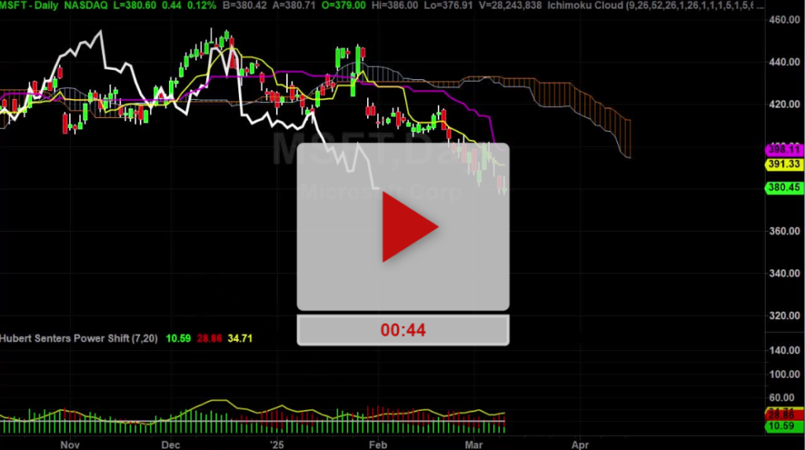Click the 460.00 price axis label
805x450 pixels.
[x=785, y=20]
